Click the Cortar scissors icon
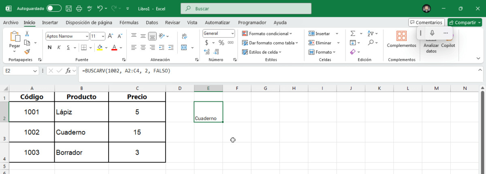Viewport: 486px width, 174px height. click(x=27, y=34)
